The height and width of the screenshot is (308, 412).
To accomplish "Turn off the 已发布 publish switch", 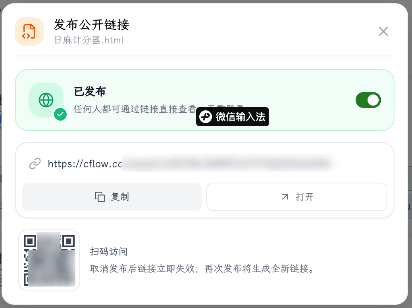I will [x=368, y=100].
